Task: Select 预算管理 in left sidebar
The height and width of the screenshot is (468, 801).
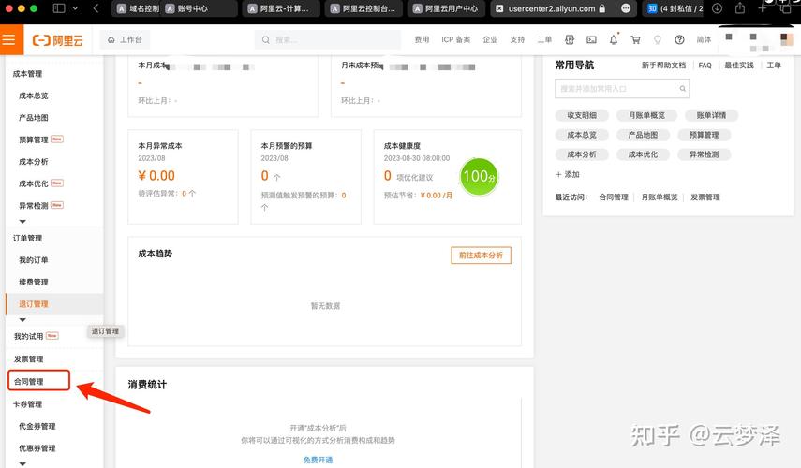Action: [33, 139]
